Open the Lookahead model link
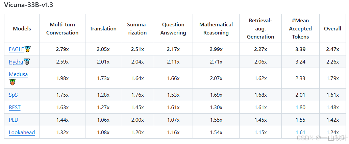The image size is (349, 144). click(x=22, y=133)
